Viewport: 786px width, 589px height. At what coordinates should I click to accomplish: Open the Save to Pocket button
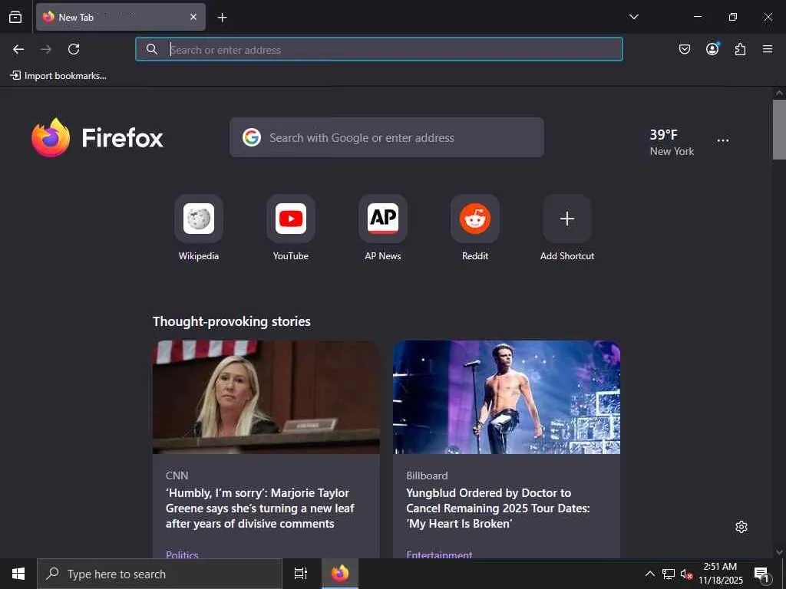[684, 49]
